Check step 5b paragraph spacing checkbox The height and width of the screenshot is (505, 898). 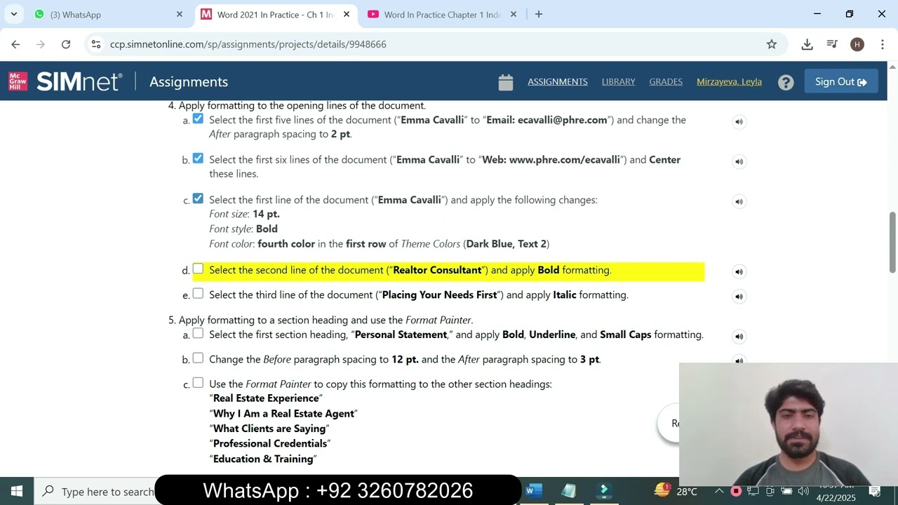[198, 358]
